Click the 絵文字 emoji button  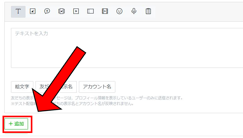pyautogui.click(x=22, y=87)
